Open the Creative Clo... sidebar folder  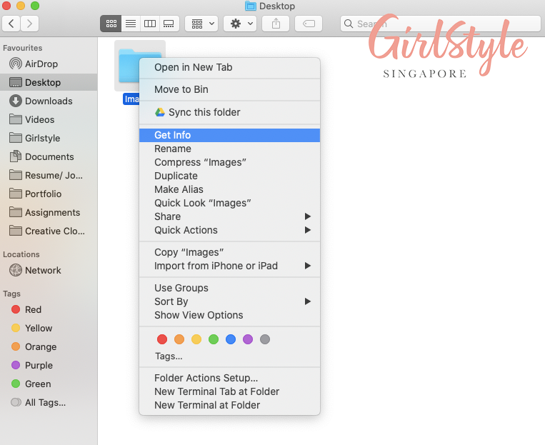49,231
